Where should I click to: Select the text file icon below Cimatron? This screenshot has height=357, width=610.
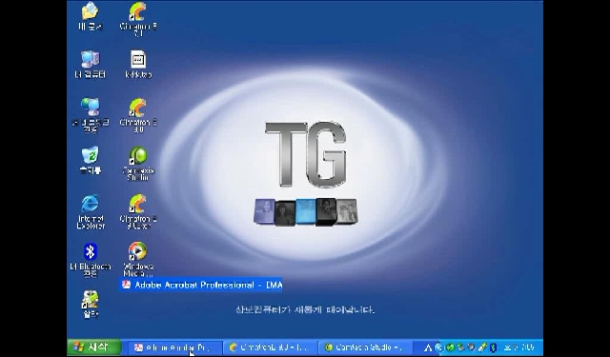(138, 64)
